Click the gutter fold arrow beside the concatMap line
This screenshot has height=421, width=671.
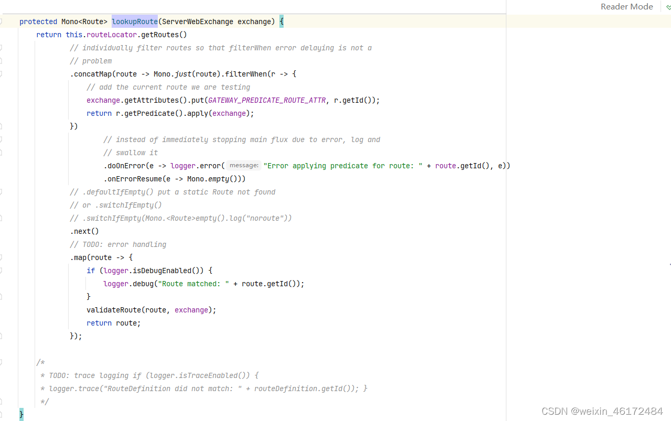coord(2,74)
